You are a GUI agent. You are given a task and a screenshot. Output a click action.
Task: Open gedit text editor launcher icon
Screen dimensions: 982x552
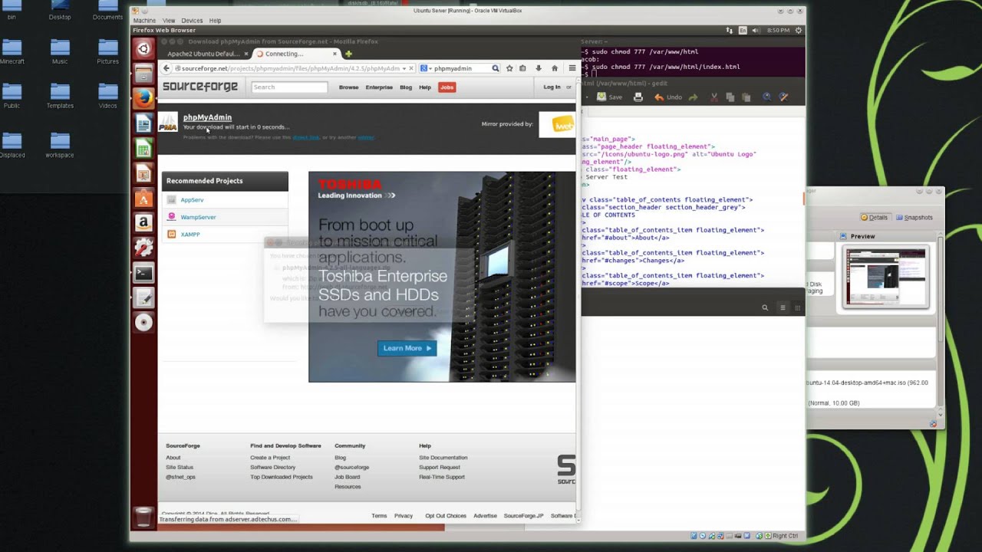click(x=143, y=297)
